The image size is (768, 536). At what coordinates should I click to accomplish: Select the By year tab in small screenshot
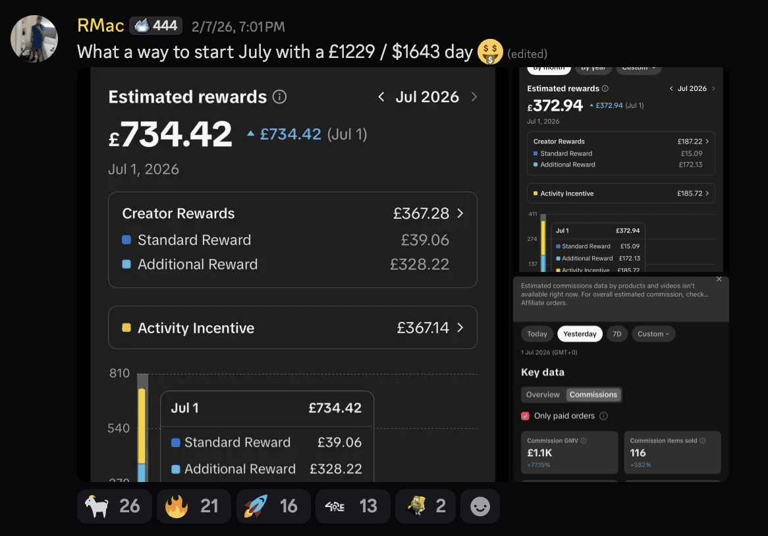click(x=593, y=69)
